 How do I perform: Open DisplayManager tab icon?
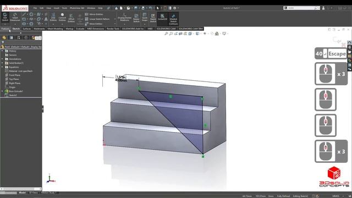tap(33, 38)
